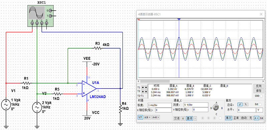The height and width of the screenshot is (130, 267).
Task: Click the XSC1 oscilloscope instrument icon
Action: click(x=40, y=16)
